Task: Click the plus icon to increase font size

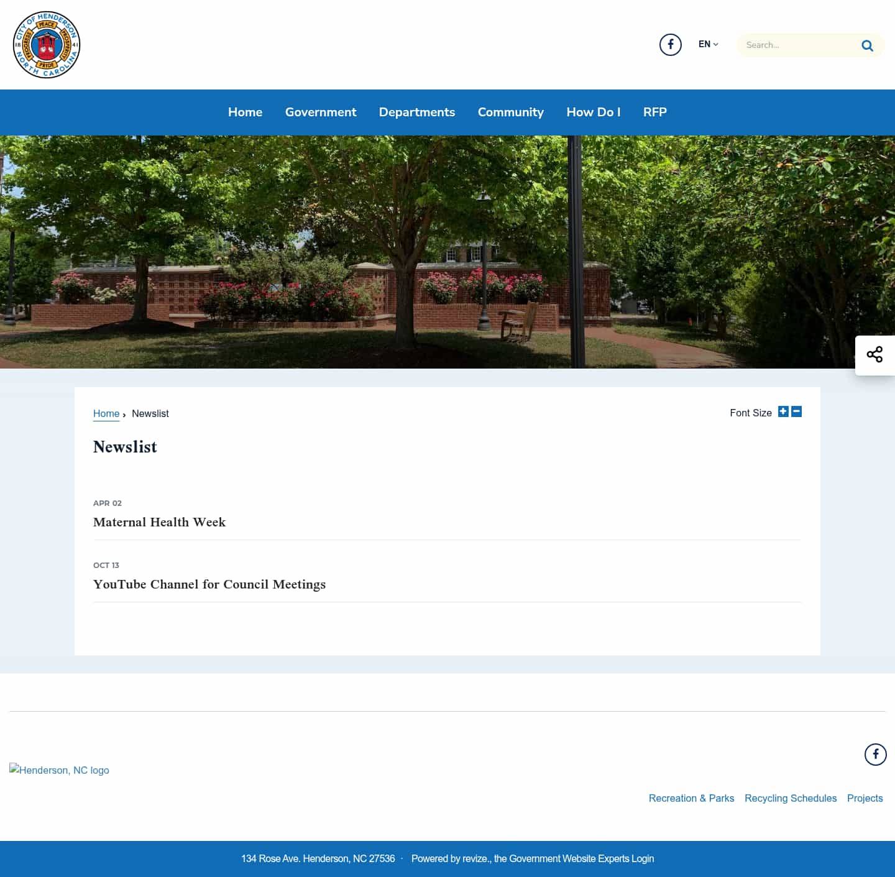Action: [x=783, y=411]
